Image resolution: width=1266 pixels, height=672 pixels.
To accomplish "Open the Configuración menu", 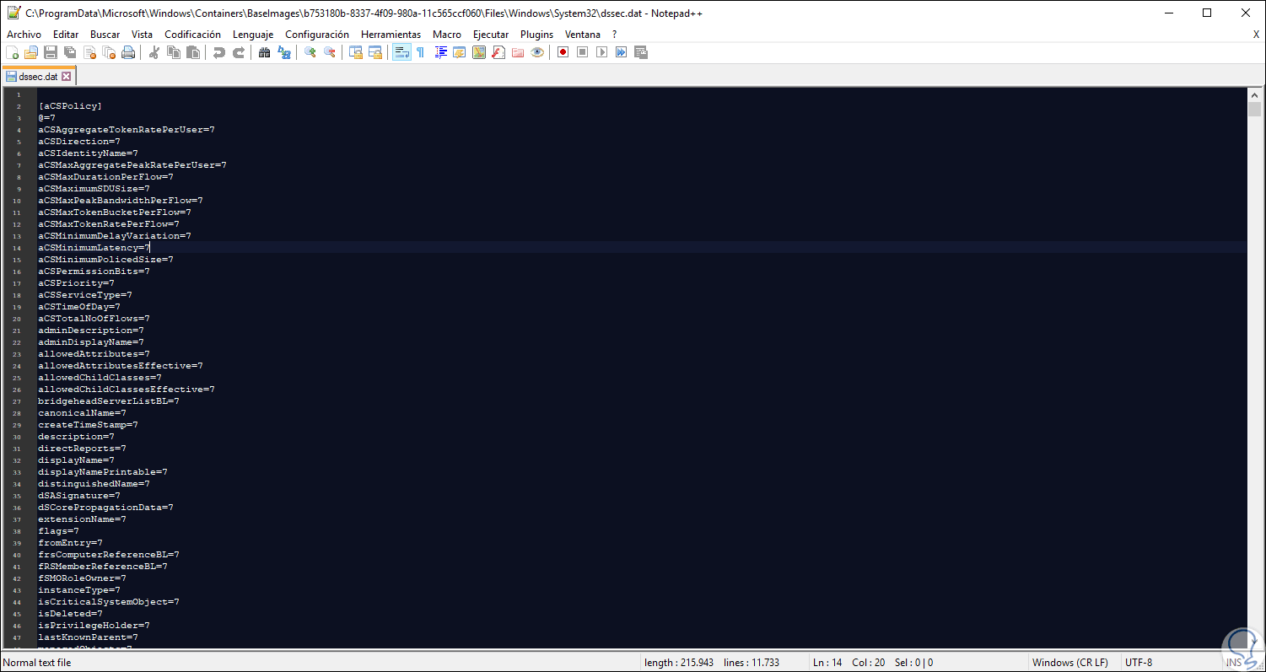I will 317,35.
